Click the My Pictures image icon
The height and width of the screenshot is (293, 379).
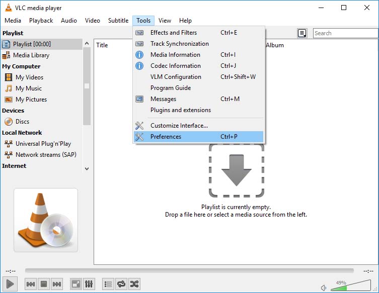click(9, 100)
